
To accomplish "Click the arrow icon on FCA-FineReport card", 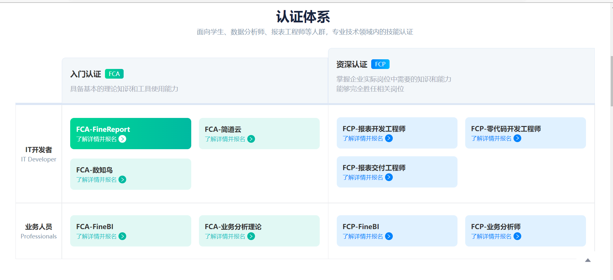I will [122, 139].
